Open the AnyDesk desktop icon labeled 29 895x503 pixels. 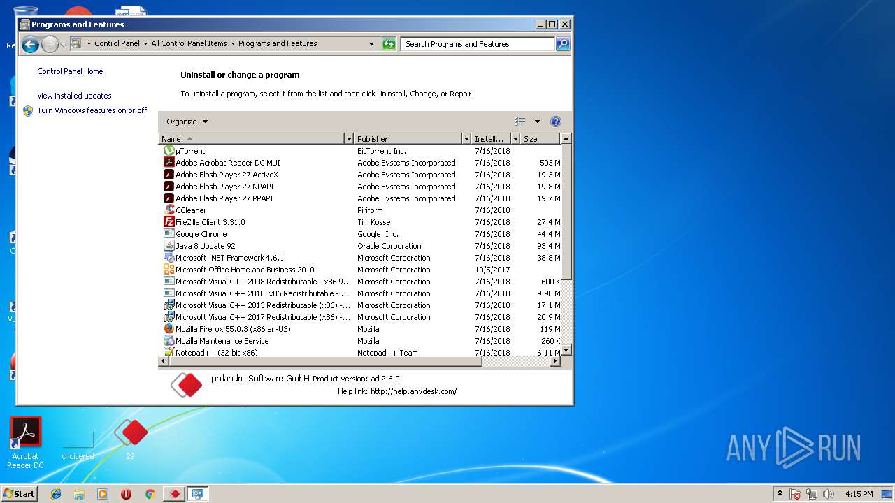click(x=131, y=439)
